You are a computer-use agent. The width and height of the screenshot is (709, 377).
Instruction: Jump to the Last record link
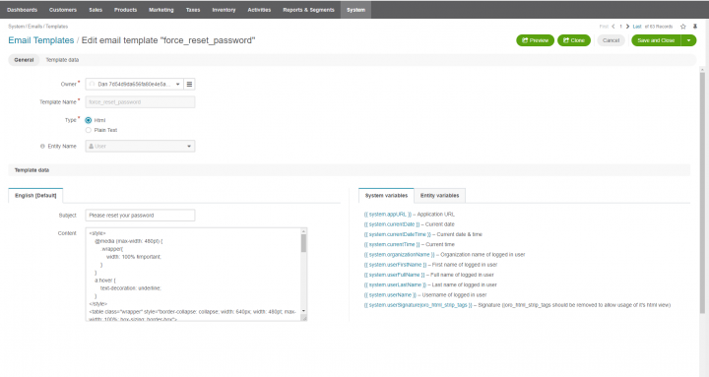click(637, 27)
